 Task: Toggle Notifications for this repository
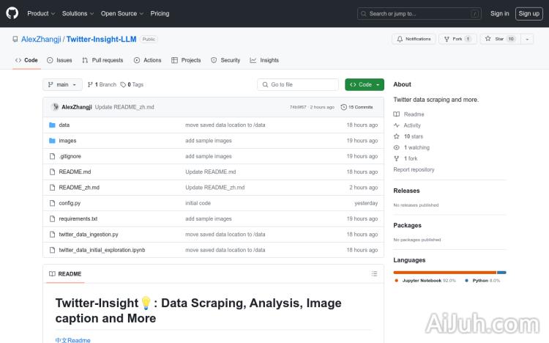[414, 39]
